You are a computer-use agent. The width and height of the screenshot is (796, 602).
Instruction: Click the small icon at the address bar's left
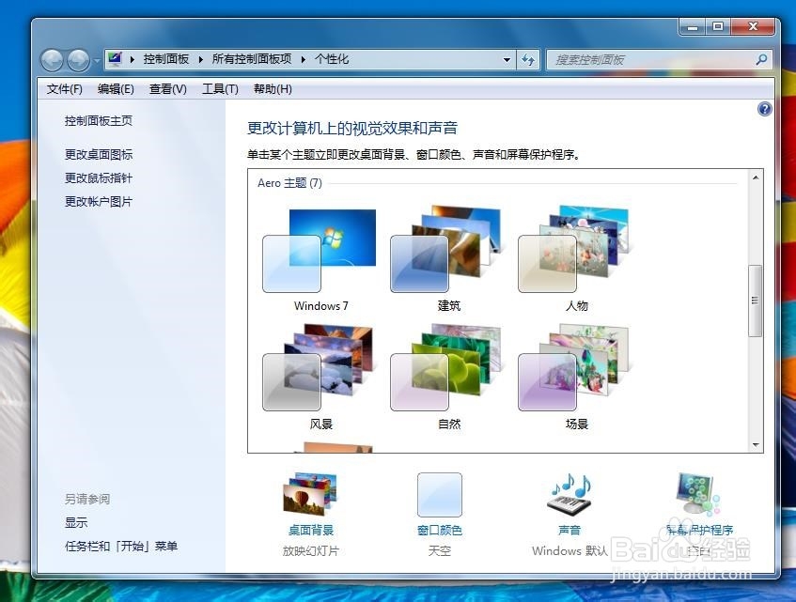click(x=115, y=58)
